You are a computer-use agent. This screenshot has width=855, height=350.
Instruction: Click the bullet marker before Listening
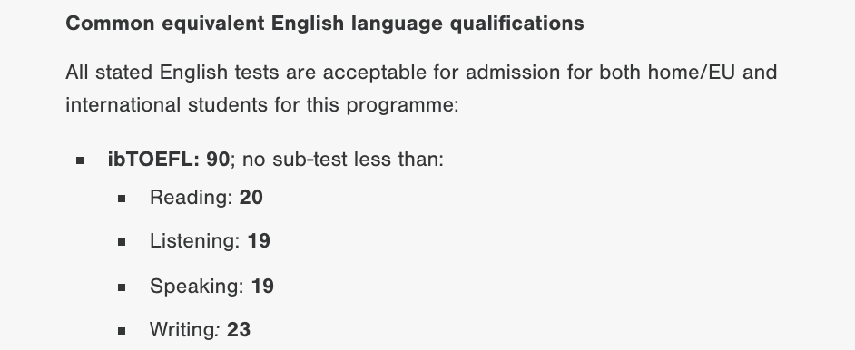[122, 242]
